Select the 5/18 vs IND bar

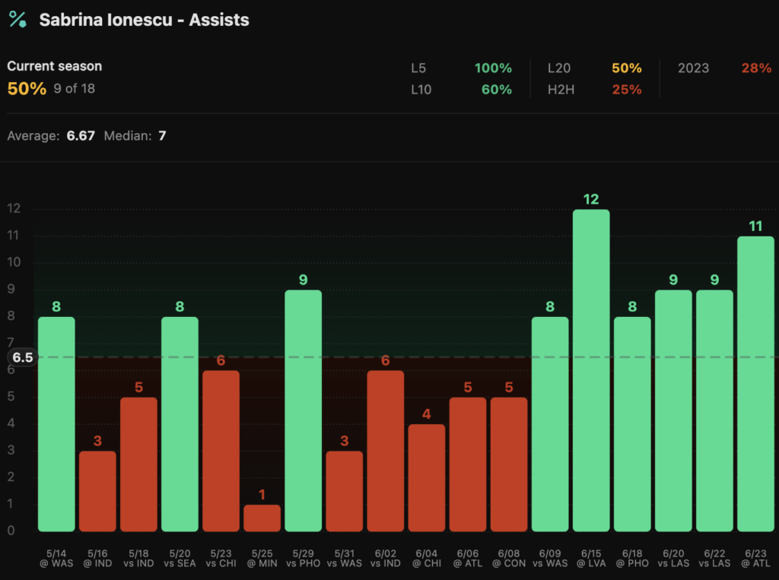tap(138, 464)
